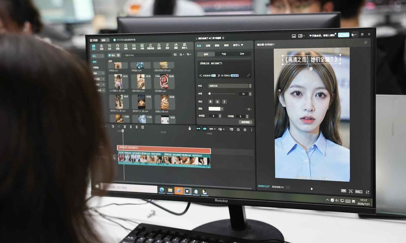
Task: Toggle bold text style
Action: click(210, 101)
